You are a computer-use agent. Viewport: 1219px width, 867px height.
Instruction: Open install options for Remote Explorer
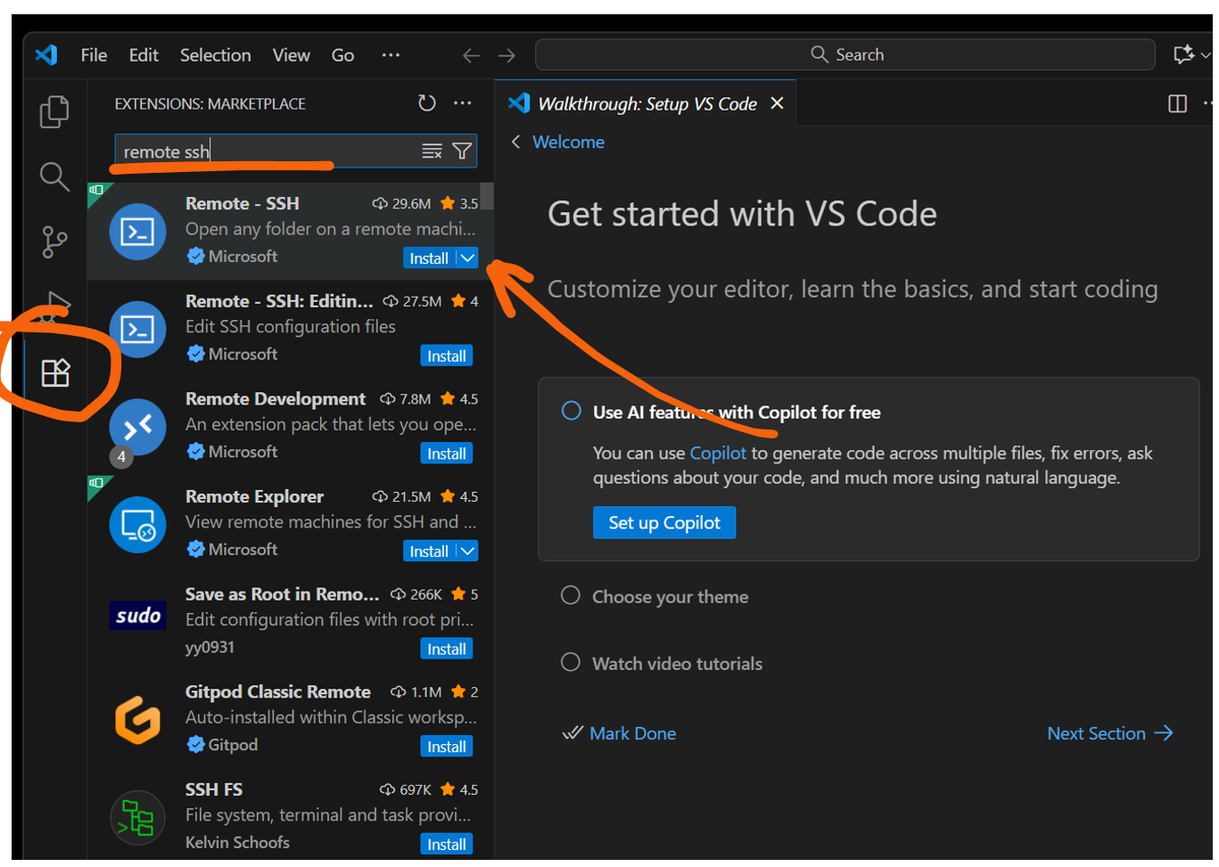coord(468,551)
